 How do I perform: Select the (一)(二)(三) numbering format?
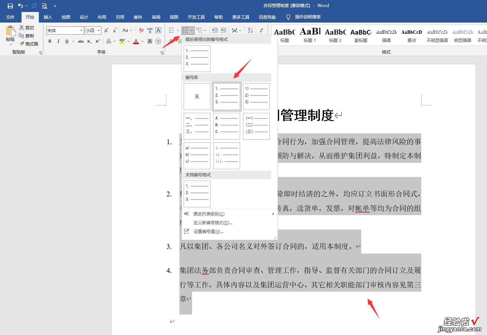coord(256,126)
